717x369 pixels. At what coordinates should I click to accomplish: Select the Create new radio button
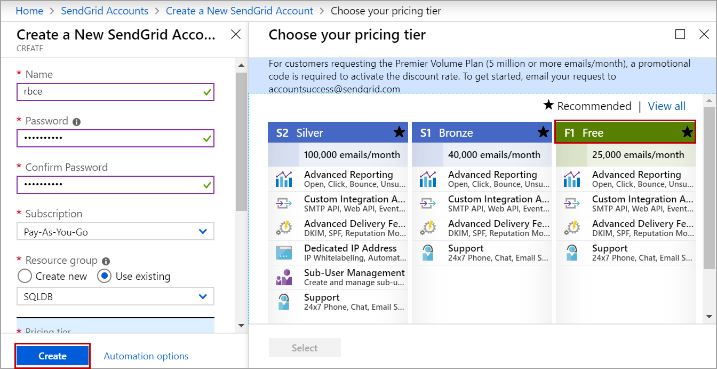point(25,276)
